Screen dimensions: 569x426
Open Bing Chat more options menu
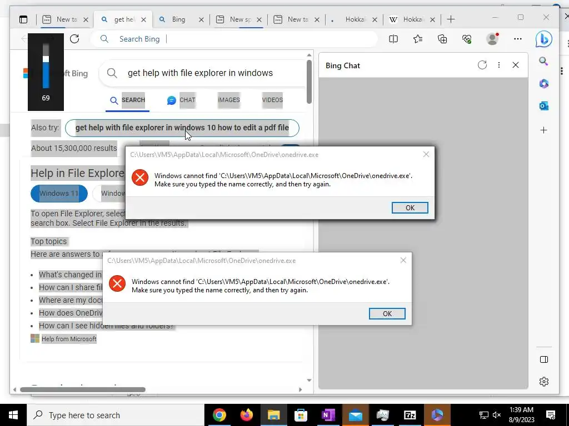tap(499, 65)
